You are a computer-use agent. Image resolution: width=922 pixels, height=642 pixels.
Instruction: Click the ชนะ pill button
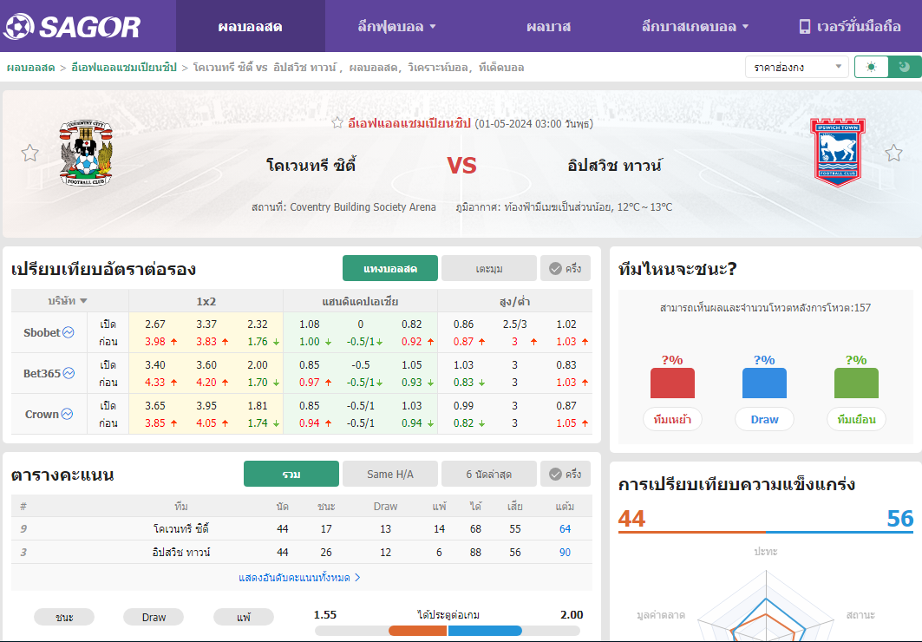click(64, 617)
